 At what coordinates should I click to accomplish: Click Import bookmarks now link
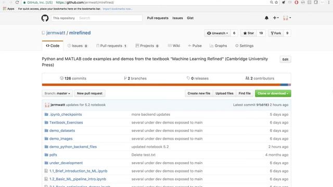click(117, 9)
